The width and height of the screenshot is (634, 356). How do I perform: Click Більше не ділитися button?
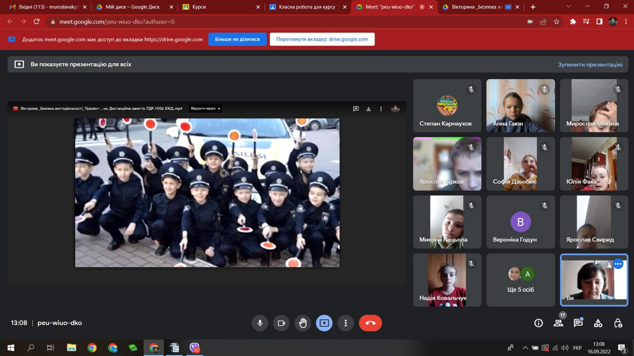[x=237, y=39]
